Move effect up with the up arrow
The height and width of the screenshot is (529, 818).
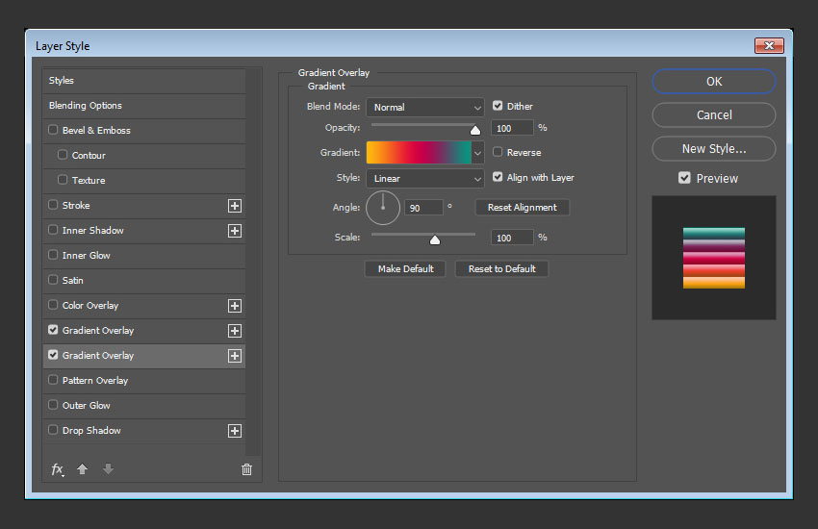tap(82, 469)
